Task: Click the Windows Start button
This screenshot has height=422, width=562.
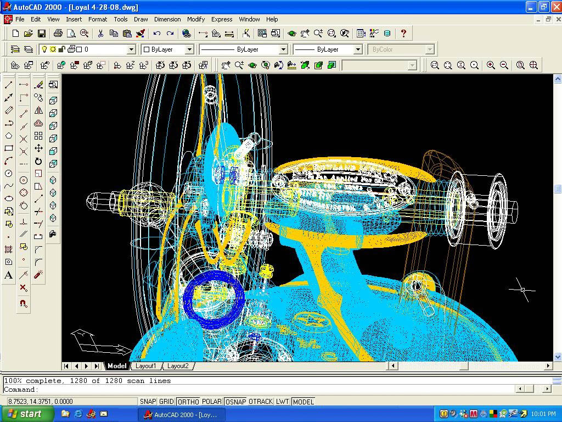Action: (x=27, y=414)
